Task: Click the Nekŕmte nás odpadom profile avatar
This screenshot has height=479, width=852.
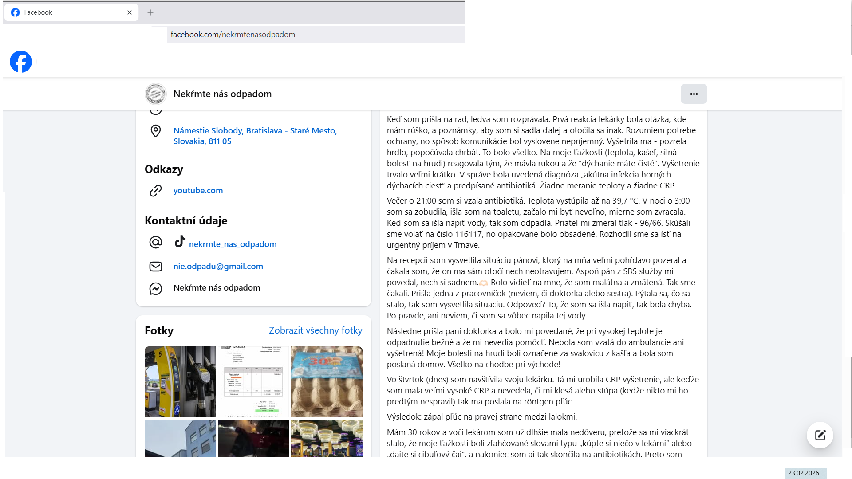Action: (x=156, y=94)
